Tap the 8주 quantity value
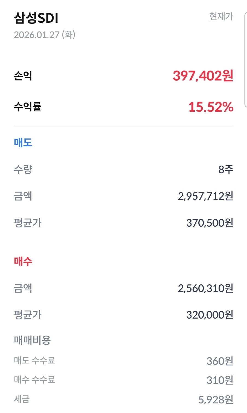 tap(226, 170)
